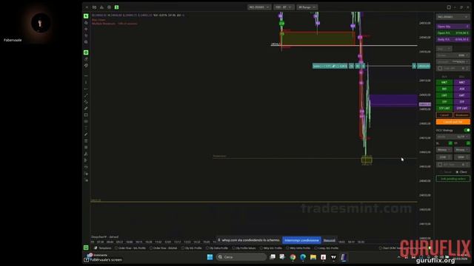
Task: Toggle the checkbox above Server and Client options
Action: (x=440, y=164)
